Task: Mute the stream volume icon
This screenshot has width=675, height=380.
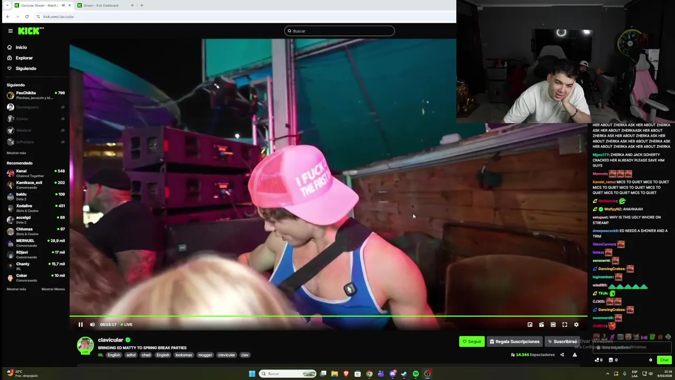Action: coord(92,325)
